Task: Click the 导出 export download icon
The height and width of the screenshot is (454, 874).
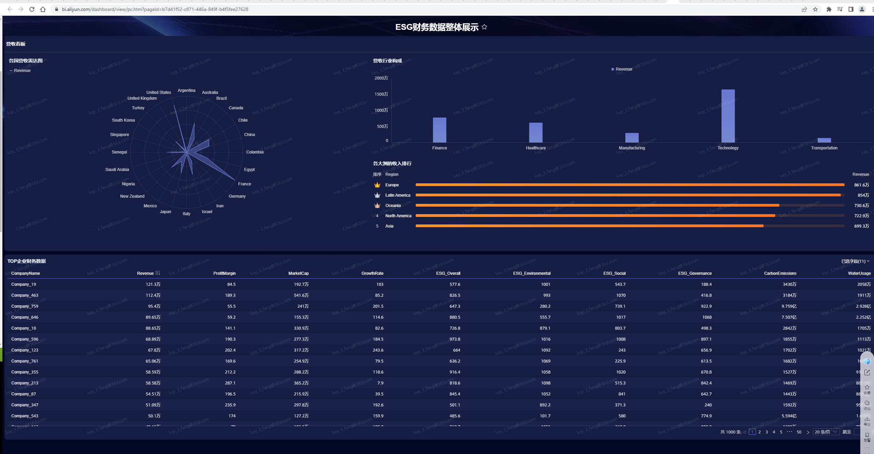Action: point(867,420)
